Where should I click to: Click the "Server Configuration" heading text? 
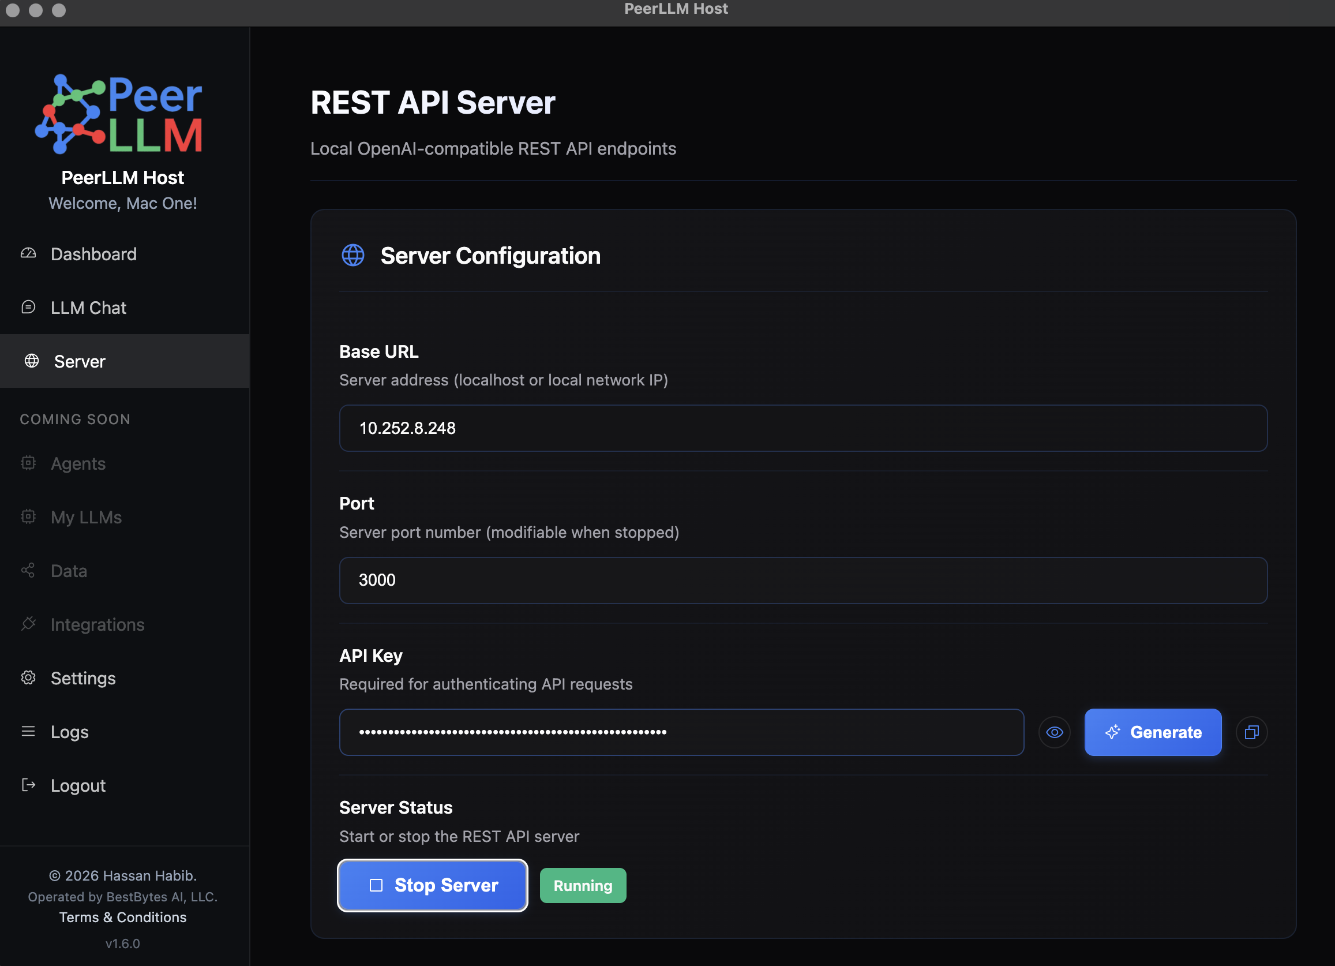click(490, 256)
